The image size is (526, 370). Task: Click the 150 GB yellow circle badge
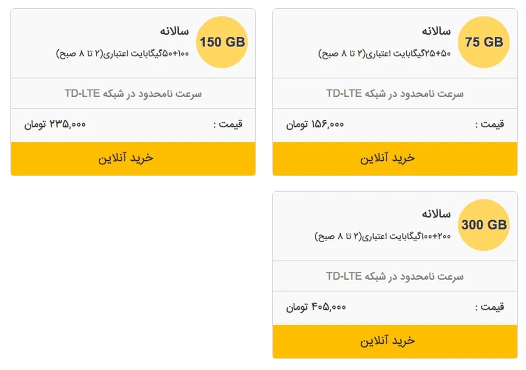(x=222, y=42)
